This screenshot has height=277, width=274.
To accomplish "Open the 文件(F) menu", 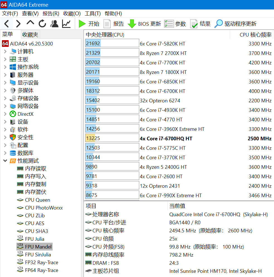I will tap(10, 14).
